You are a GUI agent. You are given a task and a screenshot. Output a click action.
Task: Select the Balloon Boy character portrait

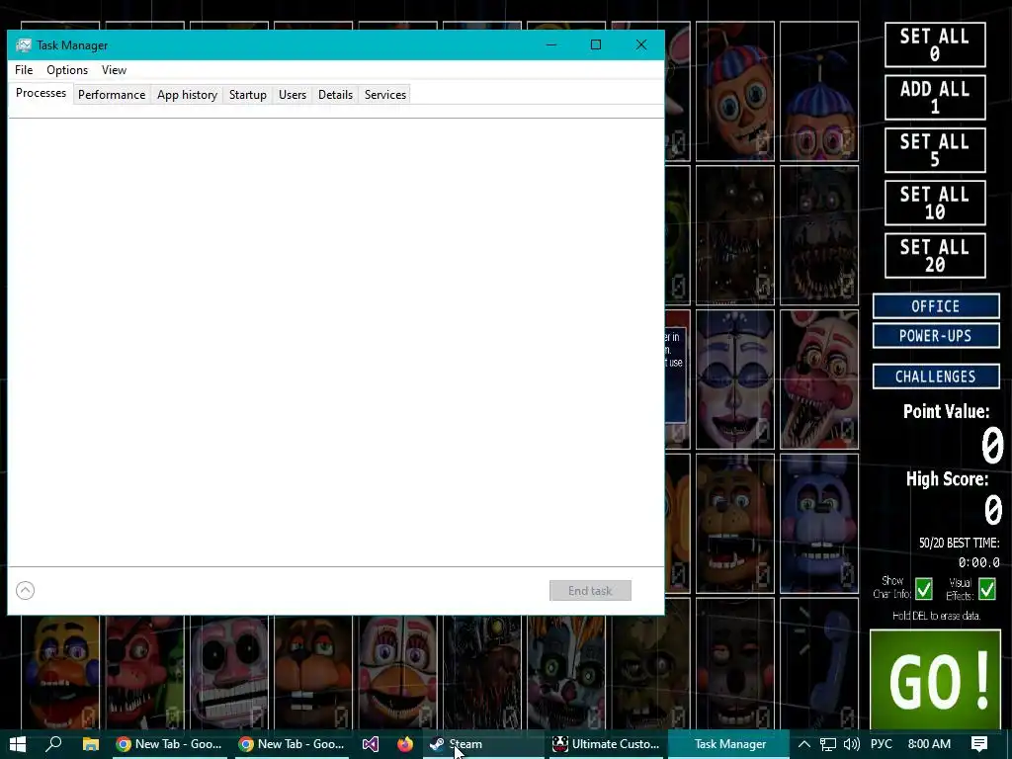point(735,91)
